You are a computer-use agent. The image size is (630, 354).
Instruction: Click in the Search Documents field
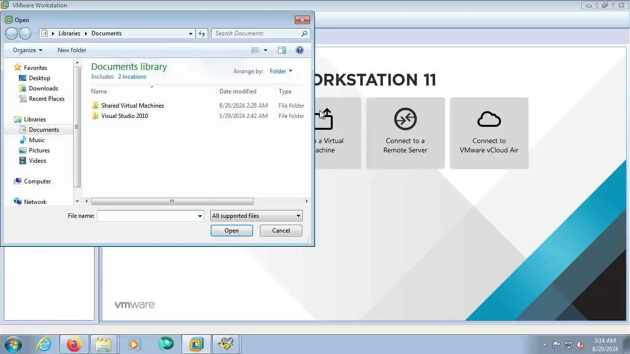256,33
